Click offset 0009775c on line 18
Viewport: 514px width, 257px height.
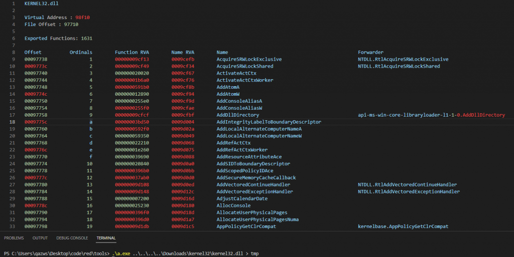pyautogui.click(x=36, y=122)
